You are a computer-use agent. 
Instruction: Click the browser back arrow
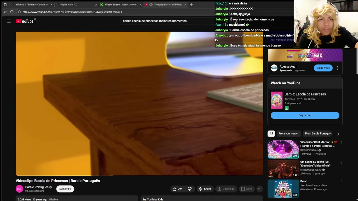(x=5, y=12)
